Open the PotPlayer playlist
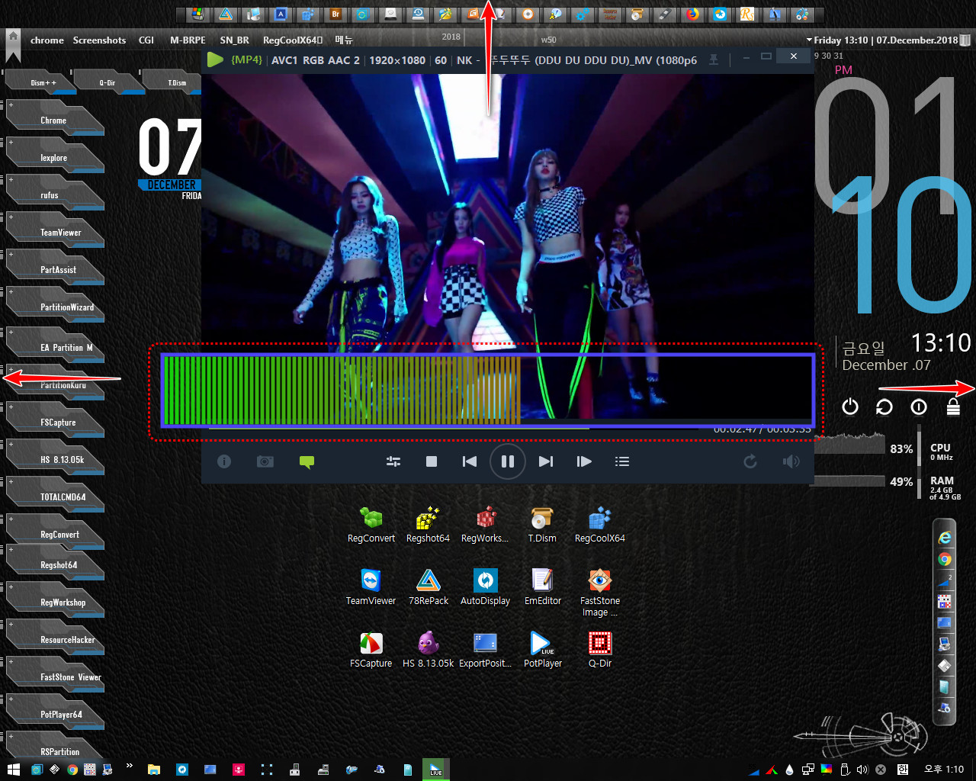This screenshot has height=781, width=976. click(x=622, y=461)
